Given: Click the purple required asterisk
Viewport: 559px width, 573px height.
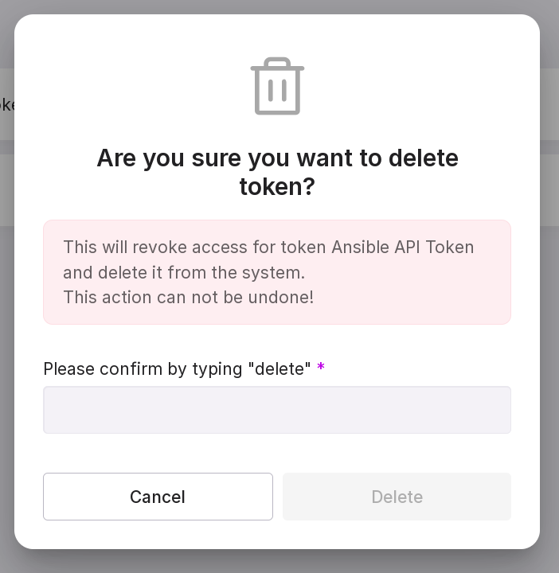Looking at the screenshot, I should pos(321,368).
